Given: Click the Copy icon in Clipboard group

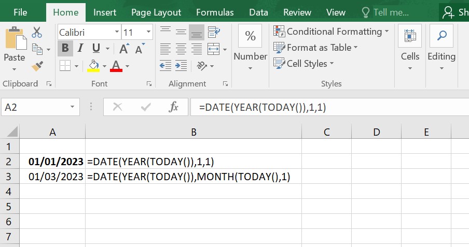Looking at the screenshot, I should point(37,49).
